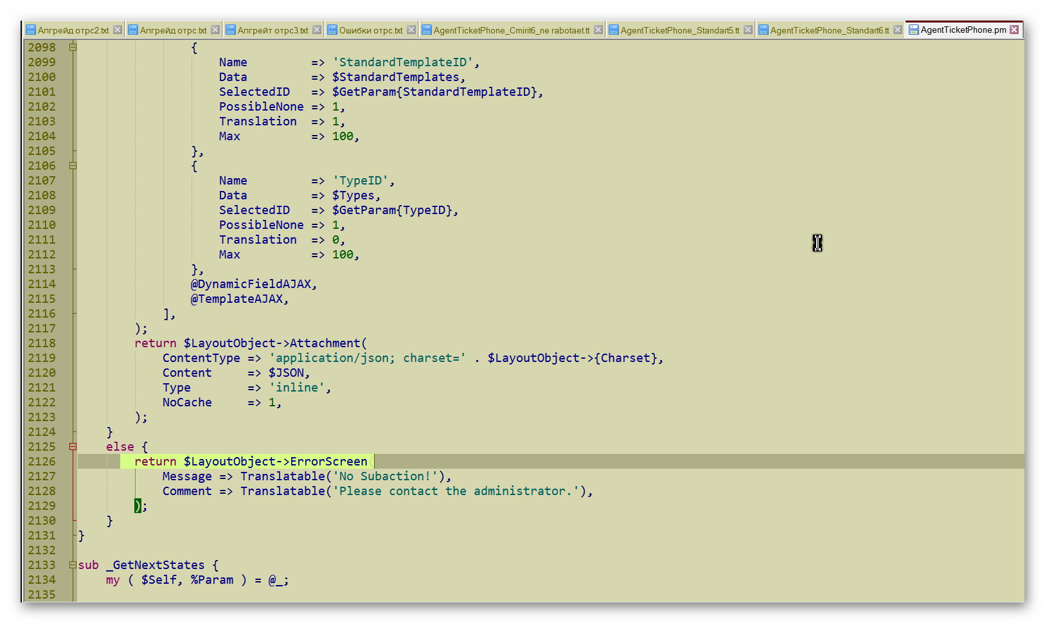The image size is (1045, 623).
Task: Click the disk icon on Ошибки отрс.txt tab
Action: pos(332,30)
